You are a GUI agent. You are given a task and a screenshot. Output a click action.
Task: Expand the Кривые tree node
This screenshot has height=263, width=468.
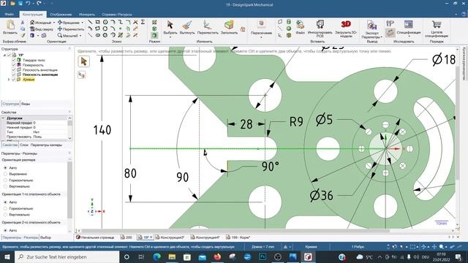coord(9,80)
